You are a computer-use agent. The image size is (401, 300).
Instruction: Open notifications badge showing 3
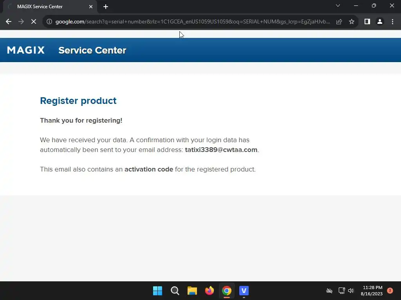coord(390,290)
